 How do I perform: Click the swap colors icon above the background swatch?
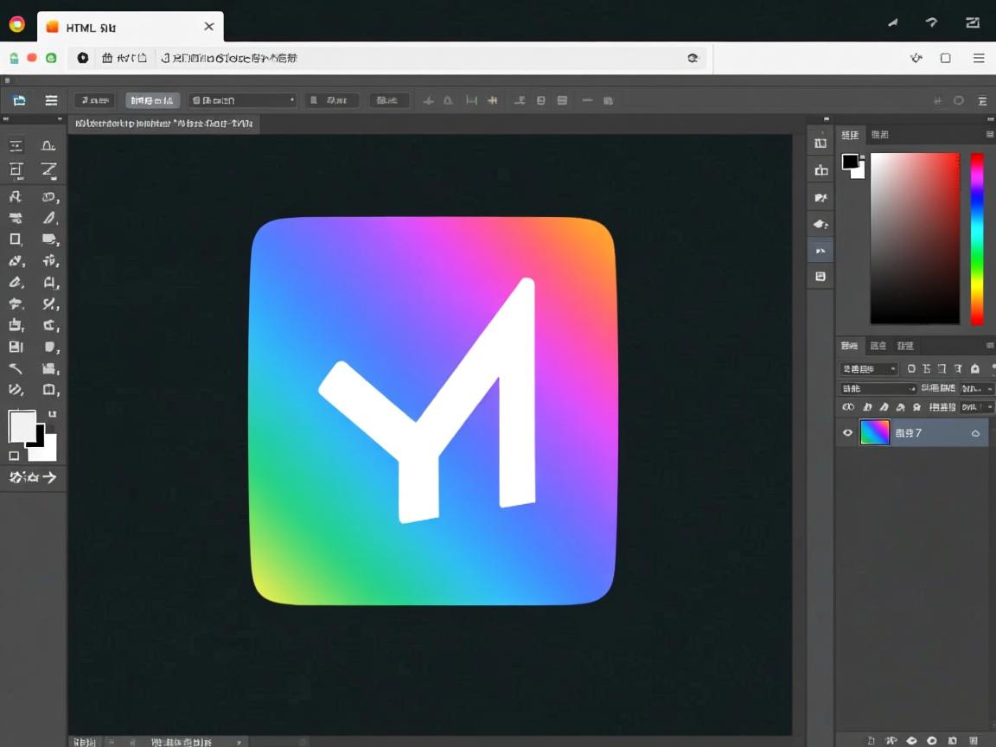point(52,415)
